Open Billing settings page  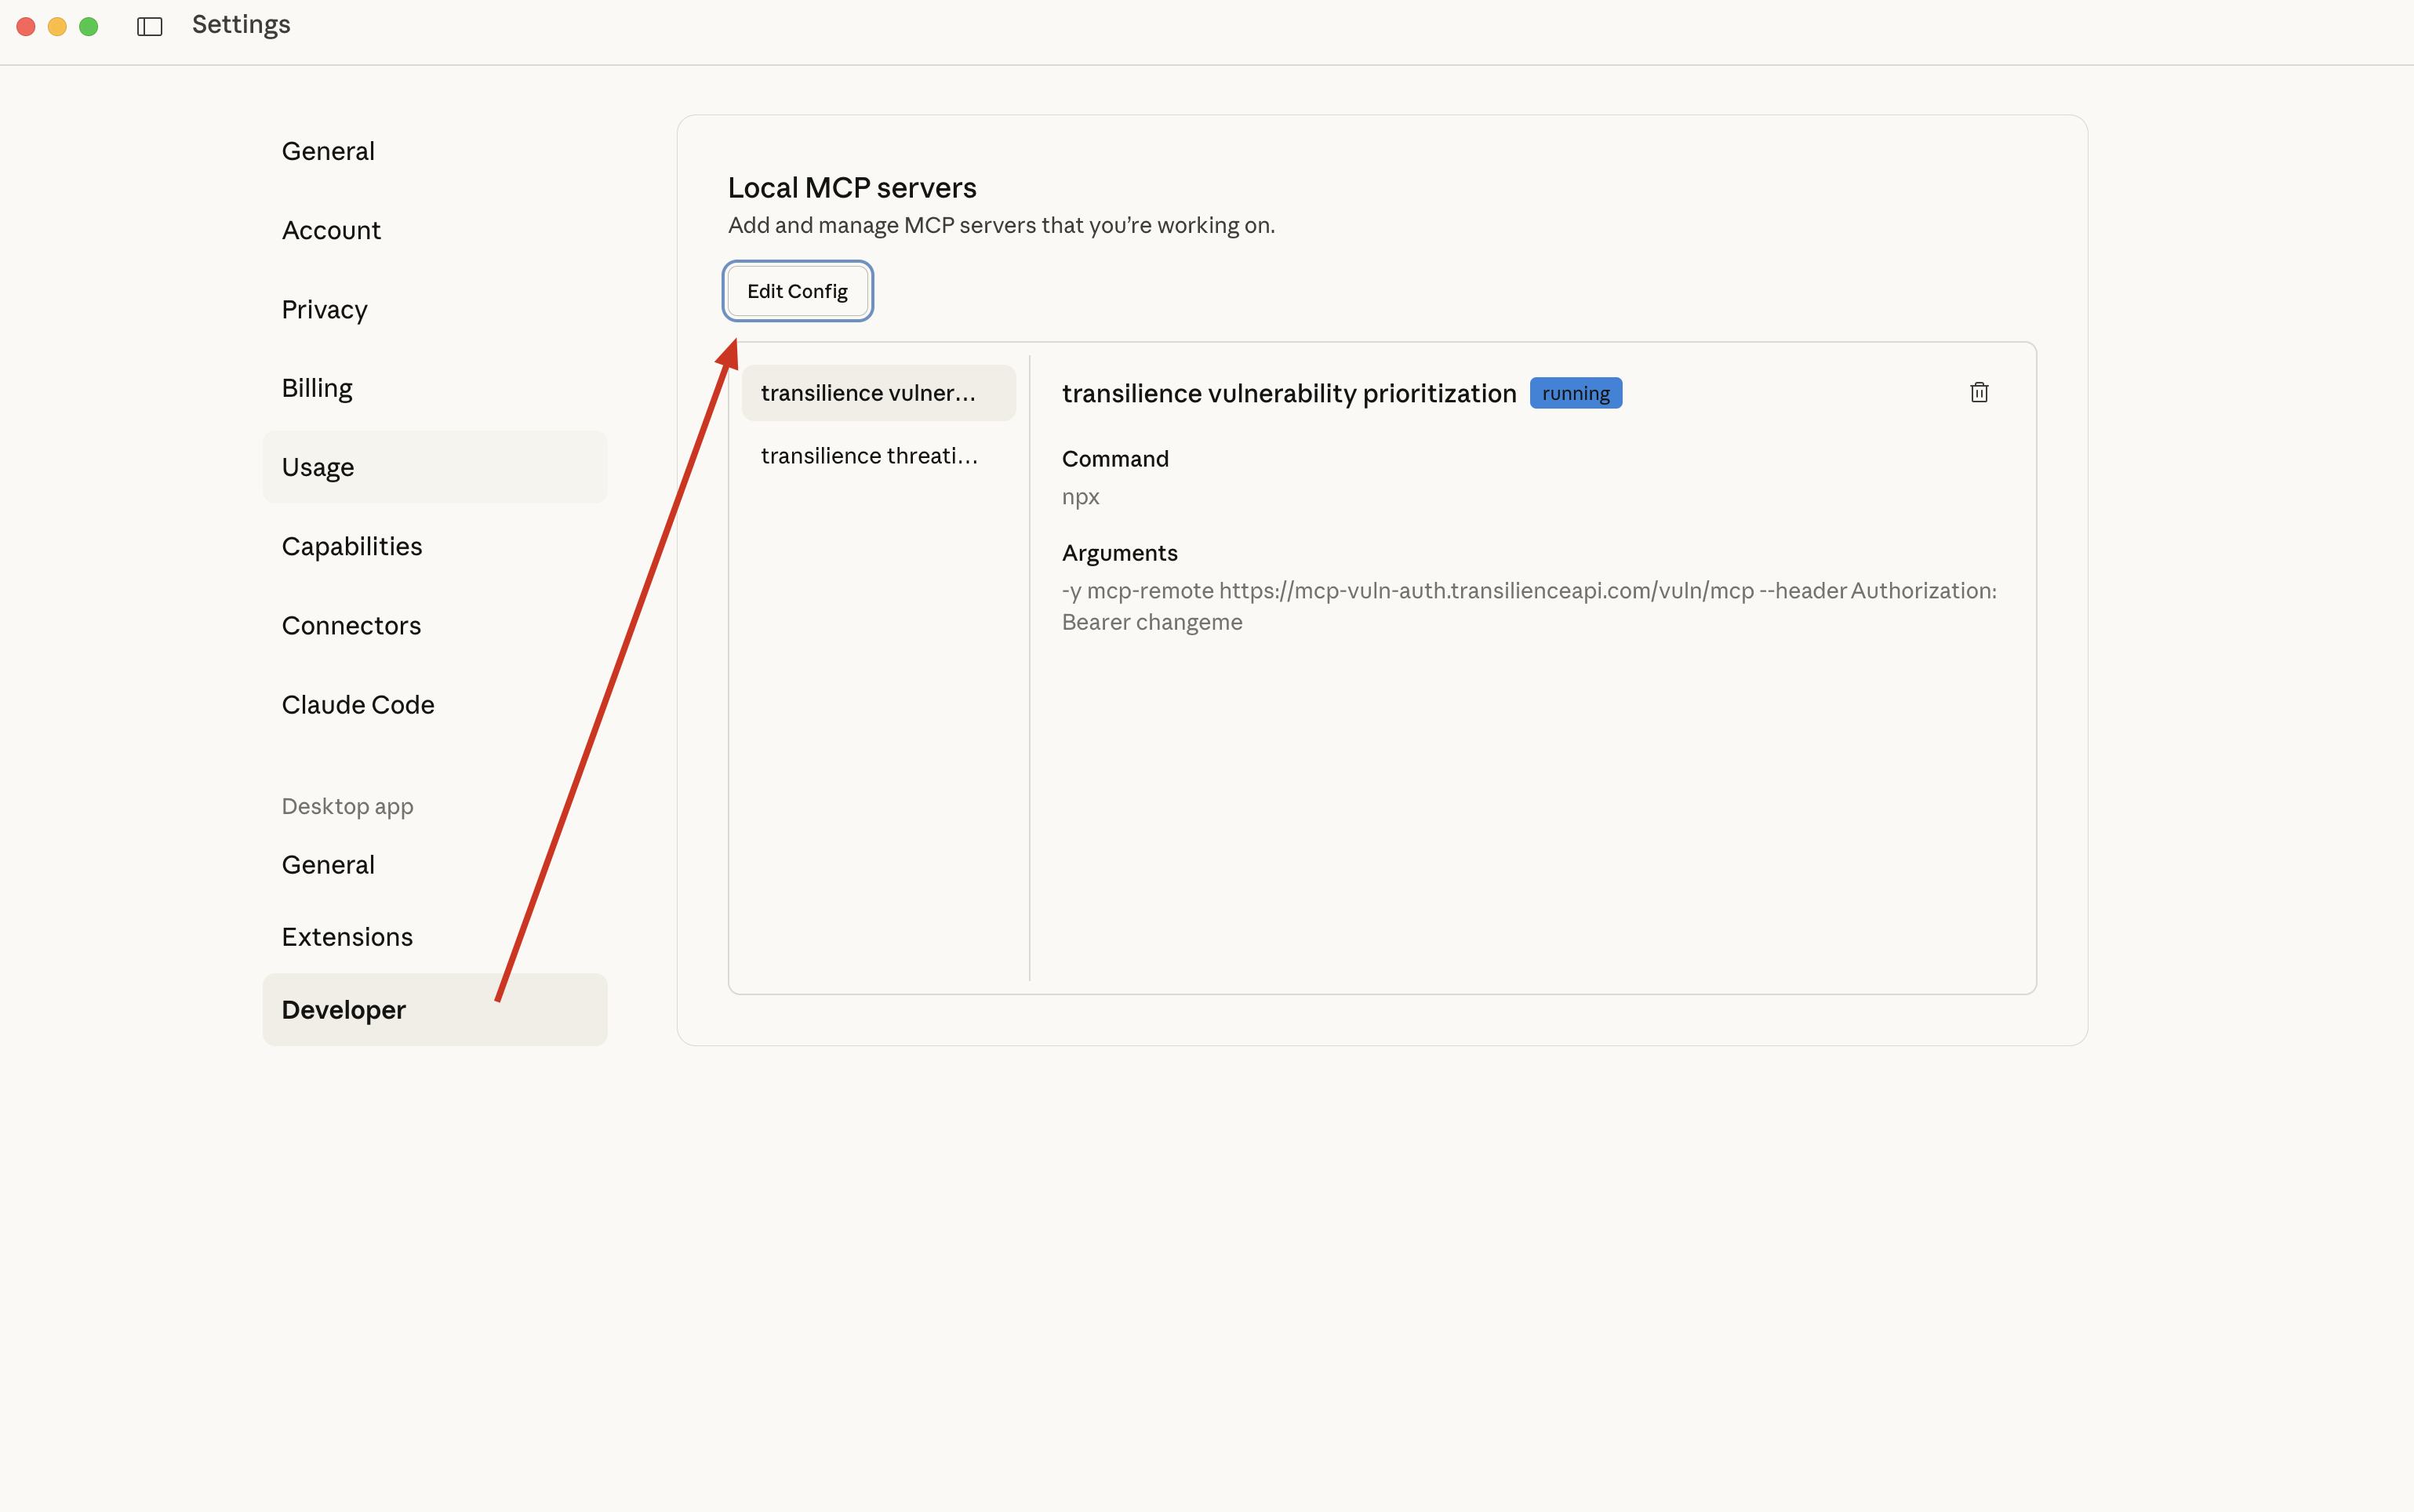click(x=317, y=388)
